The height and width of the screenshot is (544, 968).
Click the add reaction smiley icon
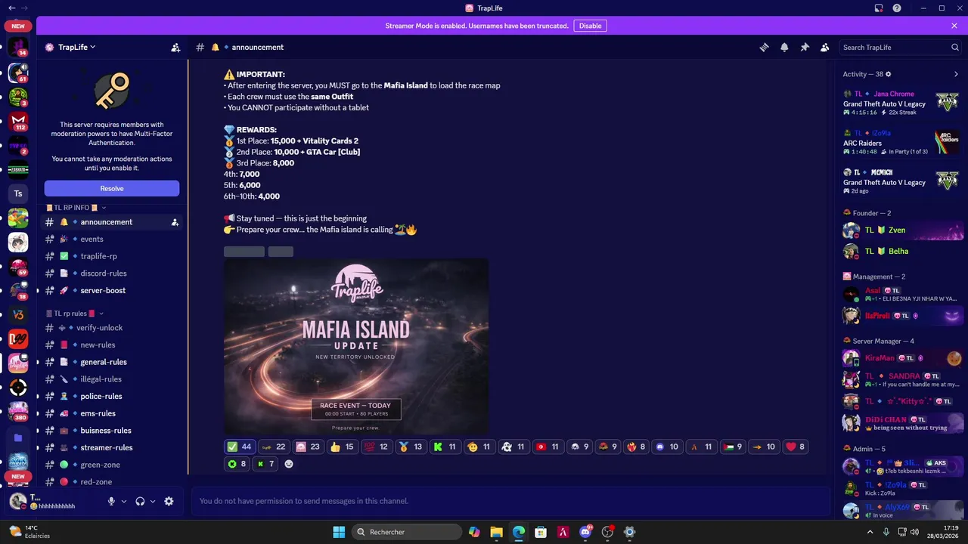point(288,464)
